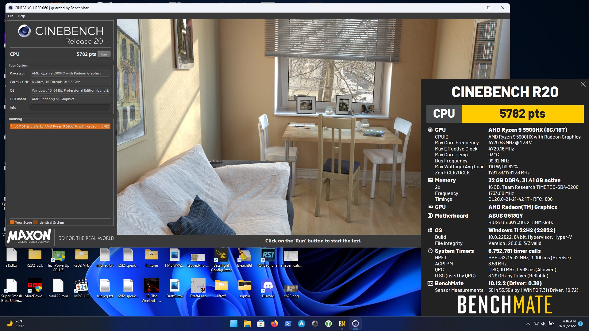This screenshot has width=589, height=331.
Task: Open the r2d2-speak... text file
Action: (x=128, y=288)
